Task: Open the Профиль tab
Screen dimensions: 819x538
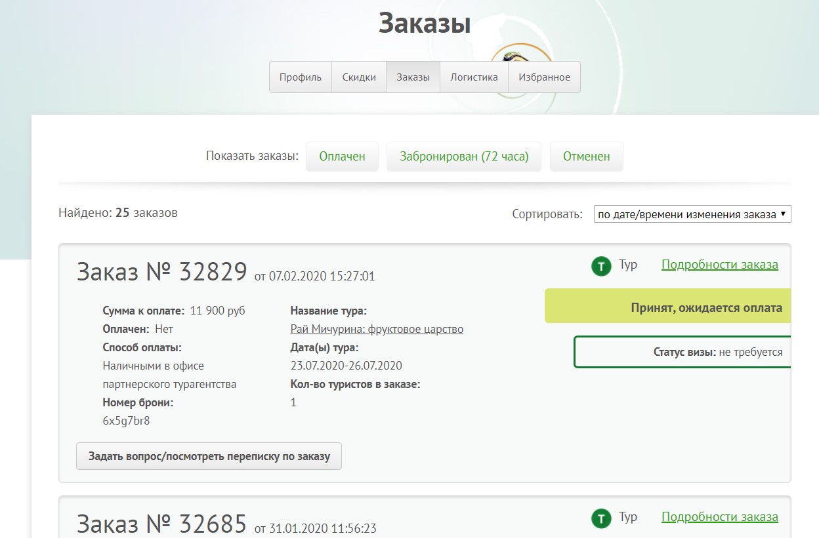Action: point(301,77)
